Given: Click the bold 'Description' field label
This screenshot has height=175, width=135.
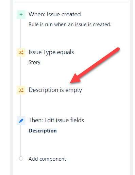Looking at the screenshot, I should (43, 131).
